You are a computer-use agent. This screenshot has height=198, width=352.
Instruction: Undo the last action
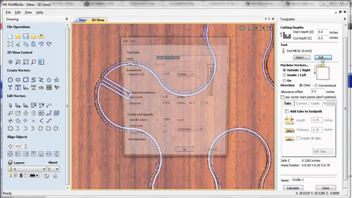(41, 44)
